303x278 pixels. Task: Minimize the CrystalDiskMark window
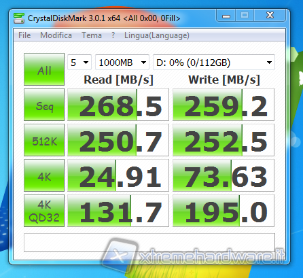(x=226, y=16)
